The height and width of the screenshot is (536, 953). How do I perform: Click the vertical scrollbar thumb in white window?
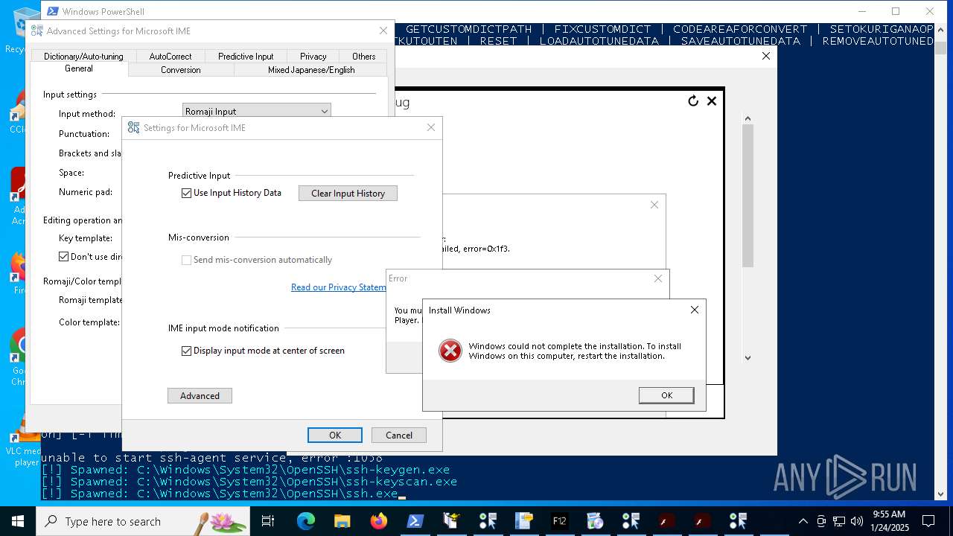coord(748,196)
